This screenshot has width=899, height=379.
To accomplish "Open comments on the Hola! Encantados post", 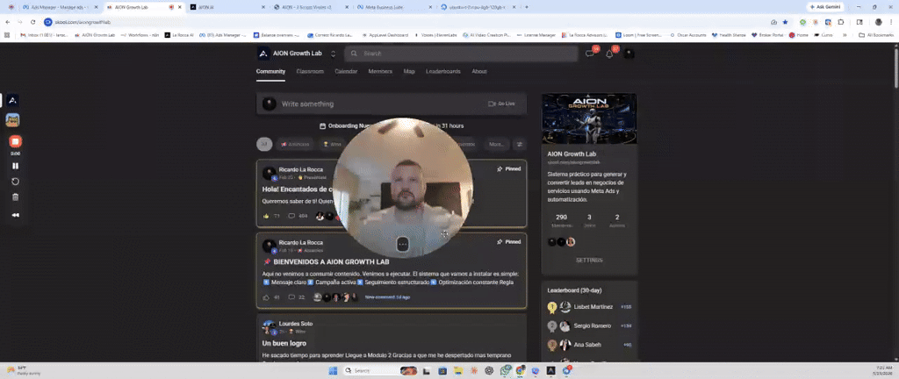I will [x=291, y=216].
